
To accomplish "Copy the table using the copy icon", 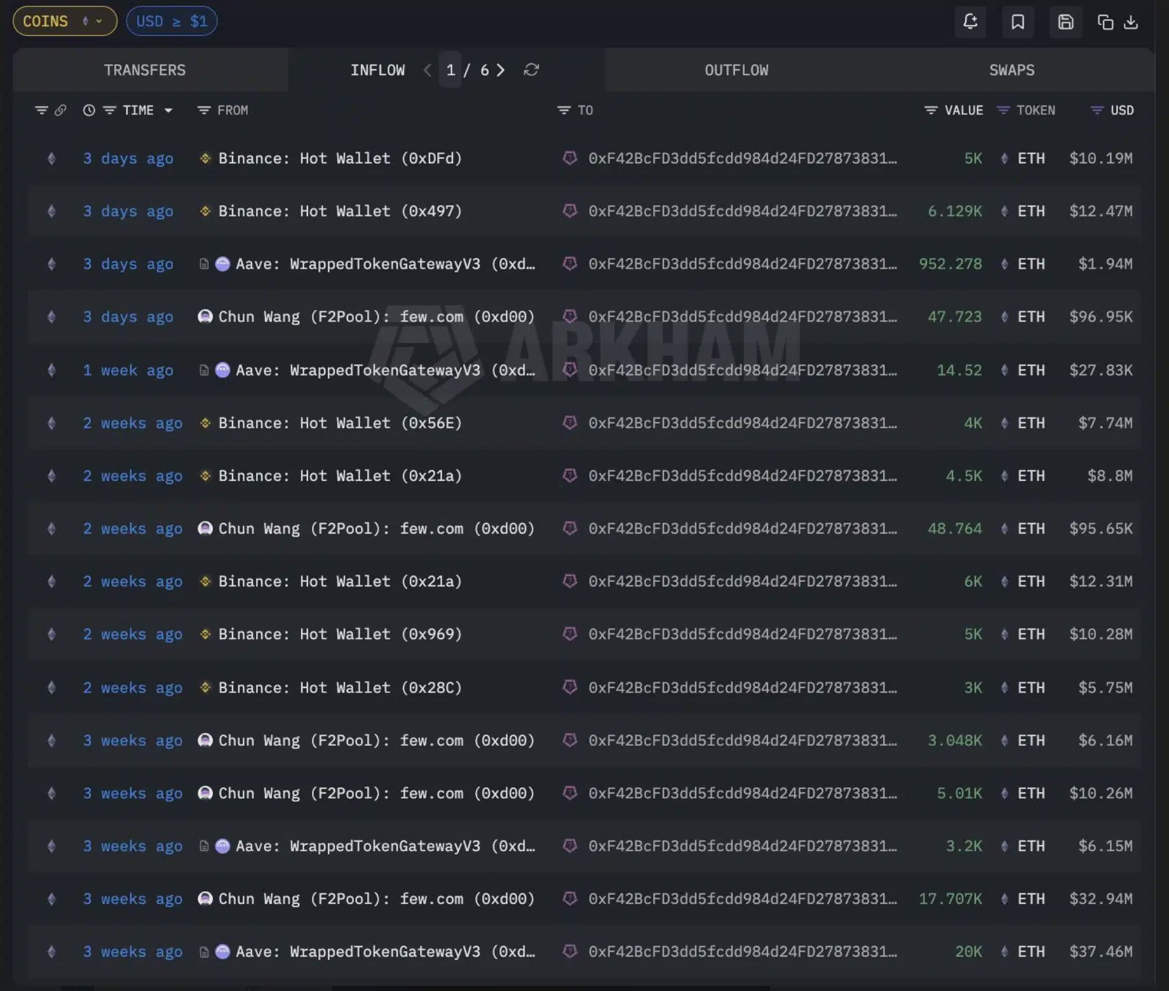I will tap(1106, 21).
